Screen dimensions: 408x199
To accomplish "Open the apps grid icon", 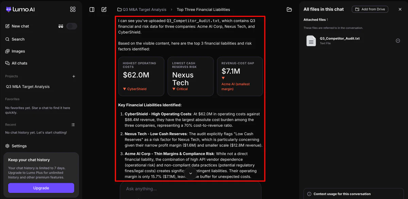I will (73, 9).
